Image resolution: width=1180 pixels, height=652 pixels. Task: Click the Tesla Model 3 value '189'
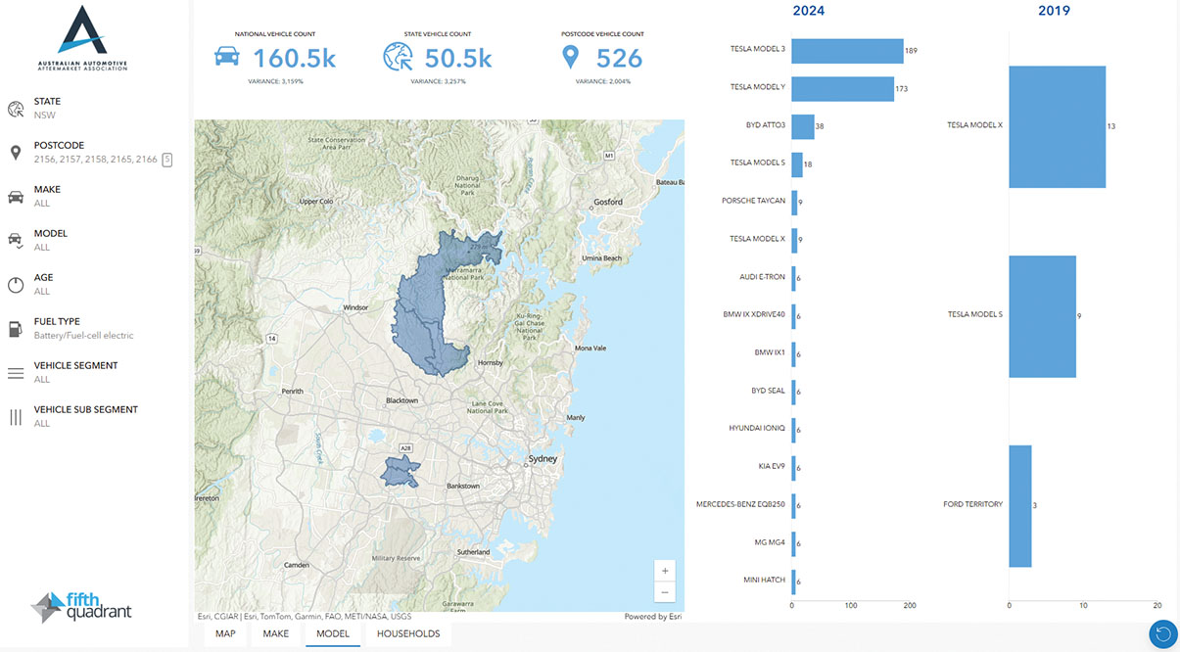click(x=912, y=51)
